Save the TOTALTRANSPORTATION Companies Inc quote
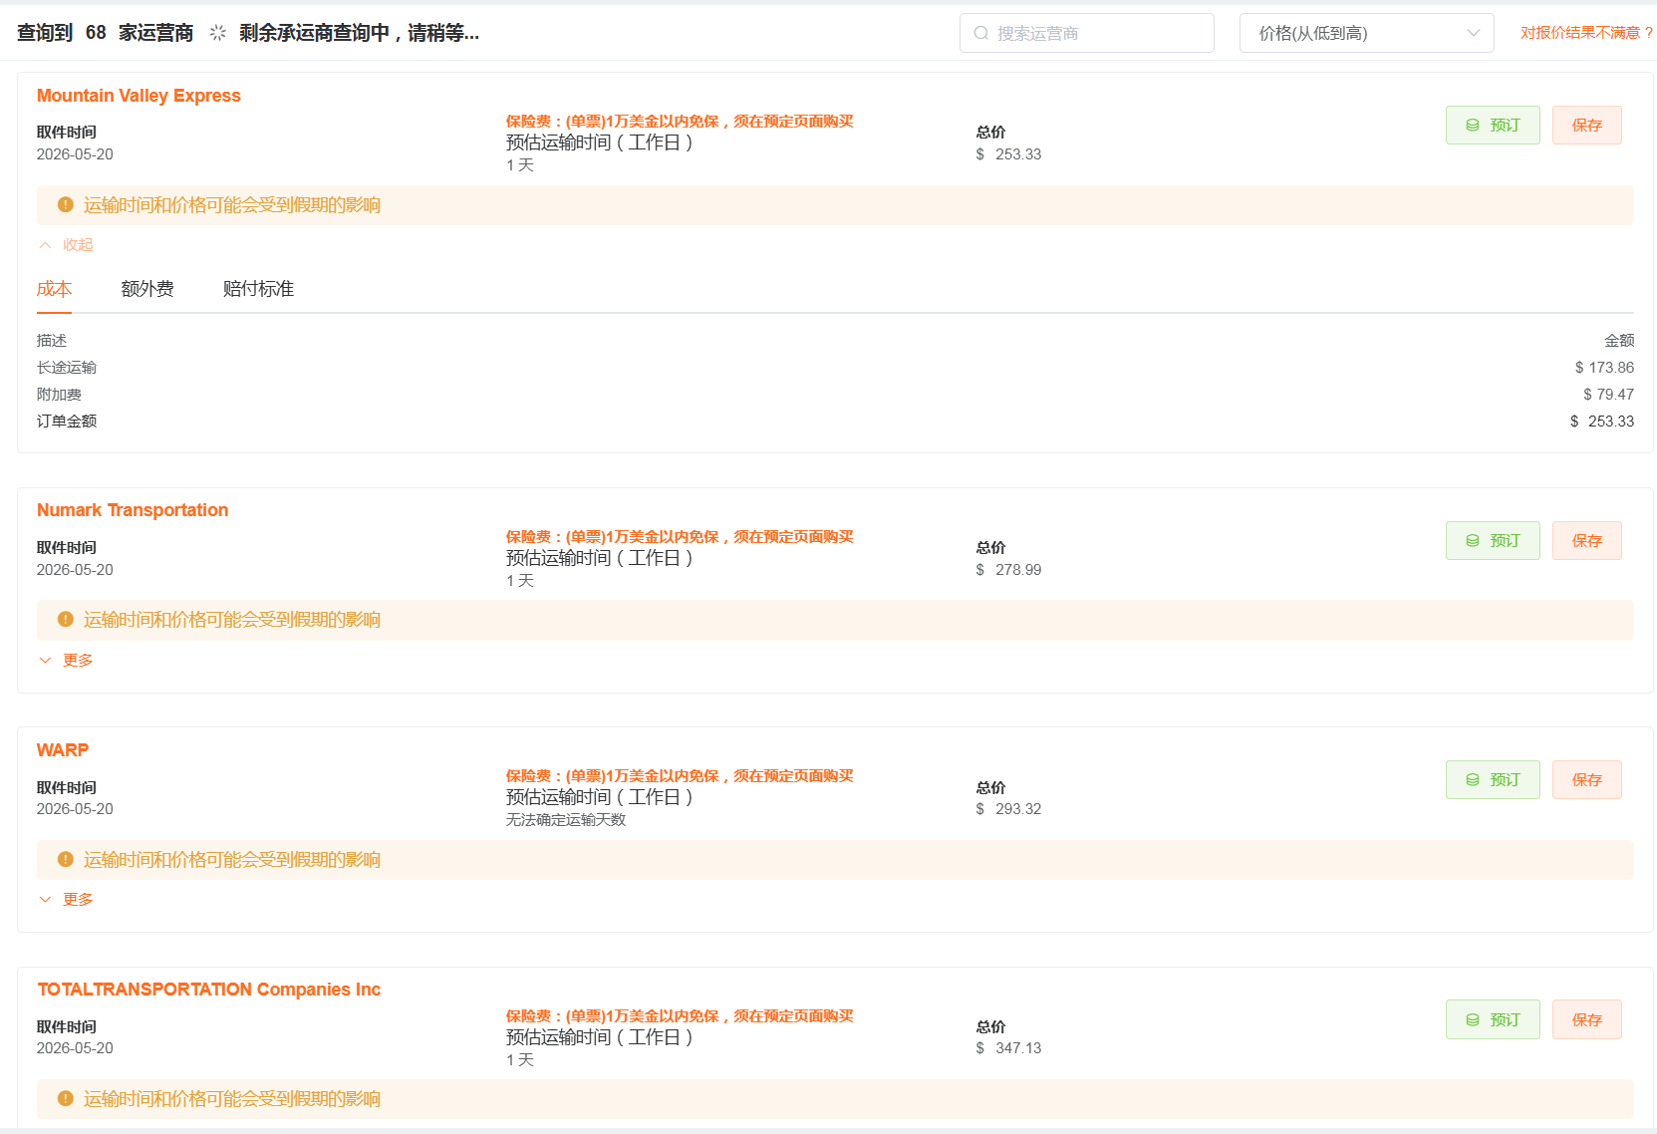Image resolution: width=1657 pixels, height=1134 pixels. (1586, 1019)
